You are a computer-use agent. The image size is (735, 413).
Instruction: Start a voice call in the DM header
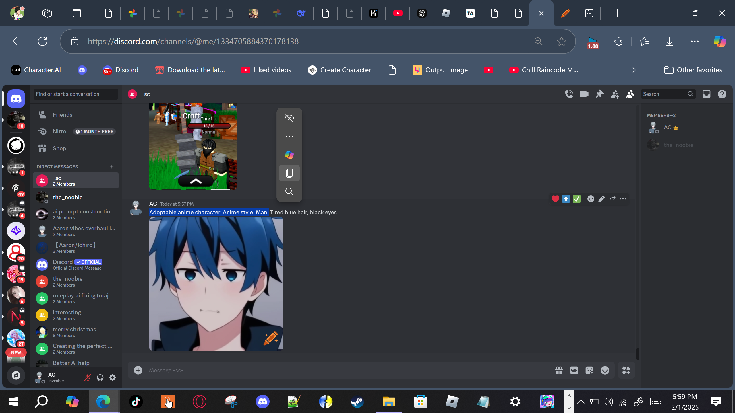pyautogui.click(x=569, y=94)
